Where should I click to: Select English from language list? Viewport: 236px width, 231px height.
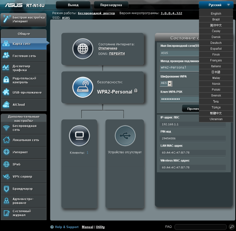[216, 14]
